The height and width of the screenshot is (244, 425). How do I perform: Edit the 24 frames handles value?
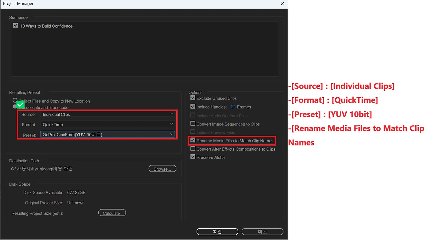point(233,107)
